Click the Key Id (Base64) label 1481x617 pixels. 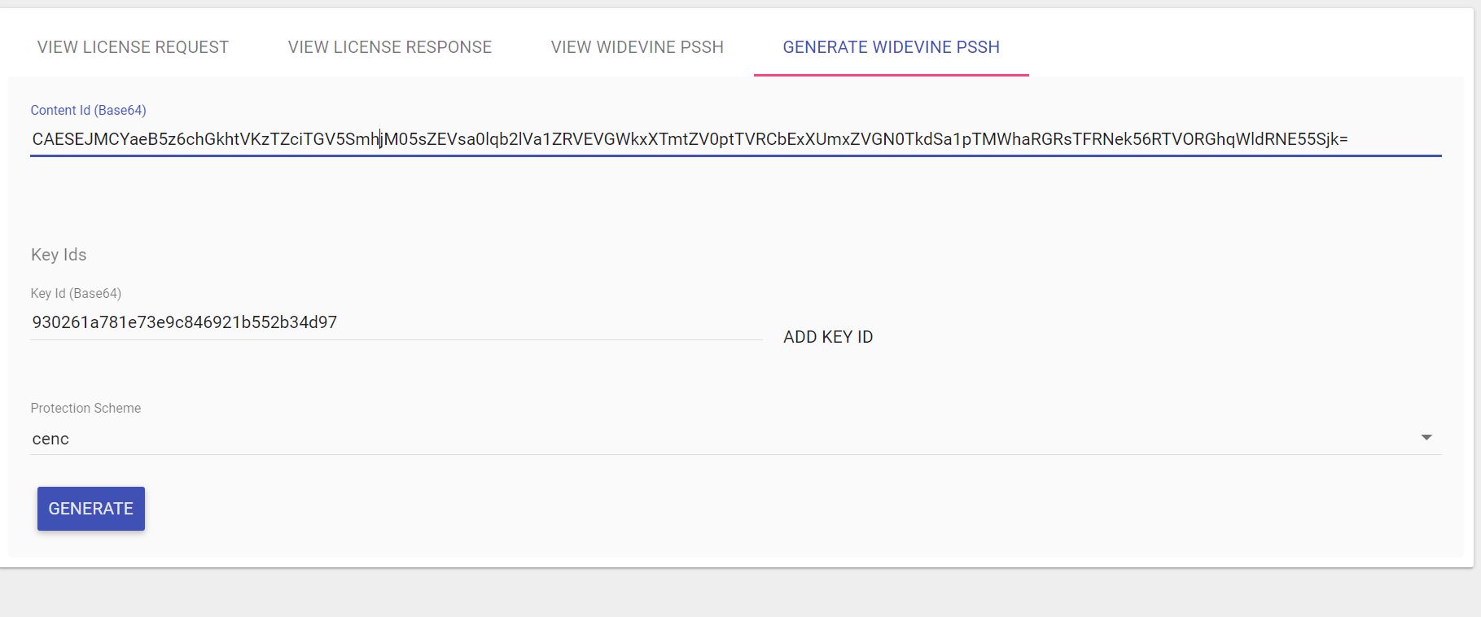tap(76, 293)
